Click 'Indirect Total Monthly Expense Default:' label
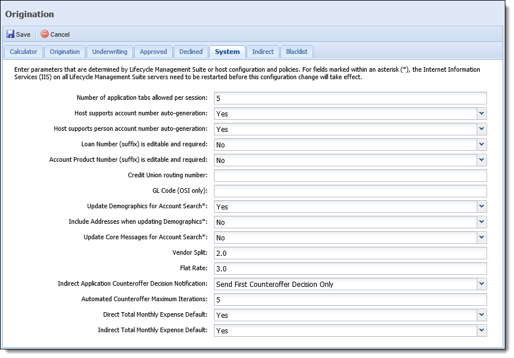Viewport: 514px width, 358px height. click(x=153, y=330)
